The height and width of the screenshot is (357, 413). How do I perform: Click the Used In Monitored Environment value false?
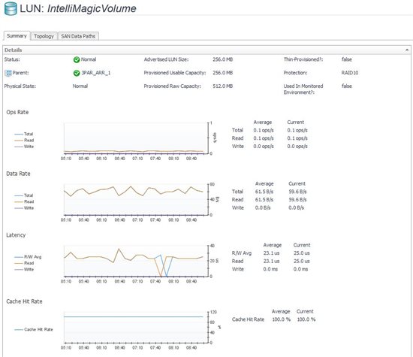[x=347, y=86]
